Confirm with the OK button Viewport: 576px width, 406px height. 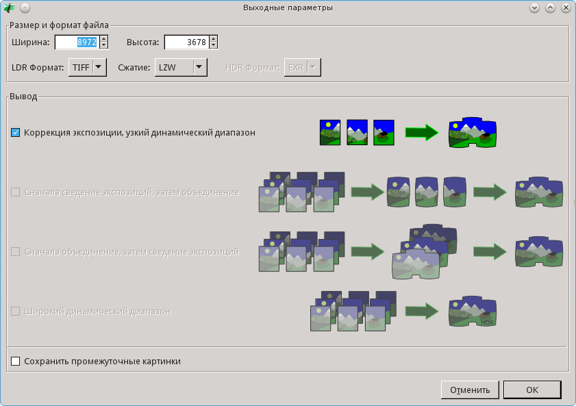532,390
